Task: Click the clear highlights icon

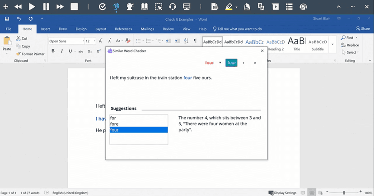Action: point(247,7)
